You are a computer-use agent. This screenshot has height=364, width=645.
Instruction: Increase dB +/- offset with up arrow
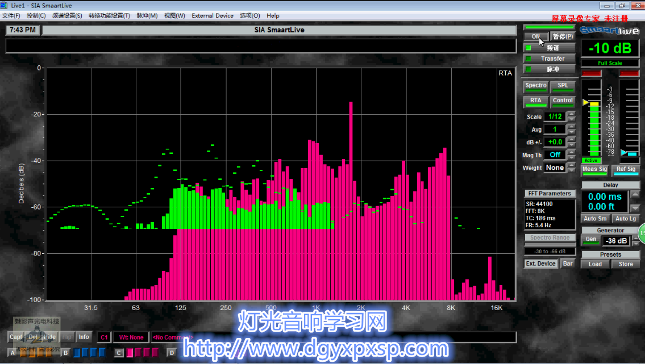pos(571,139)
